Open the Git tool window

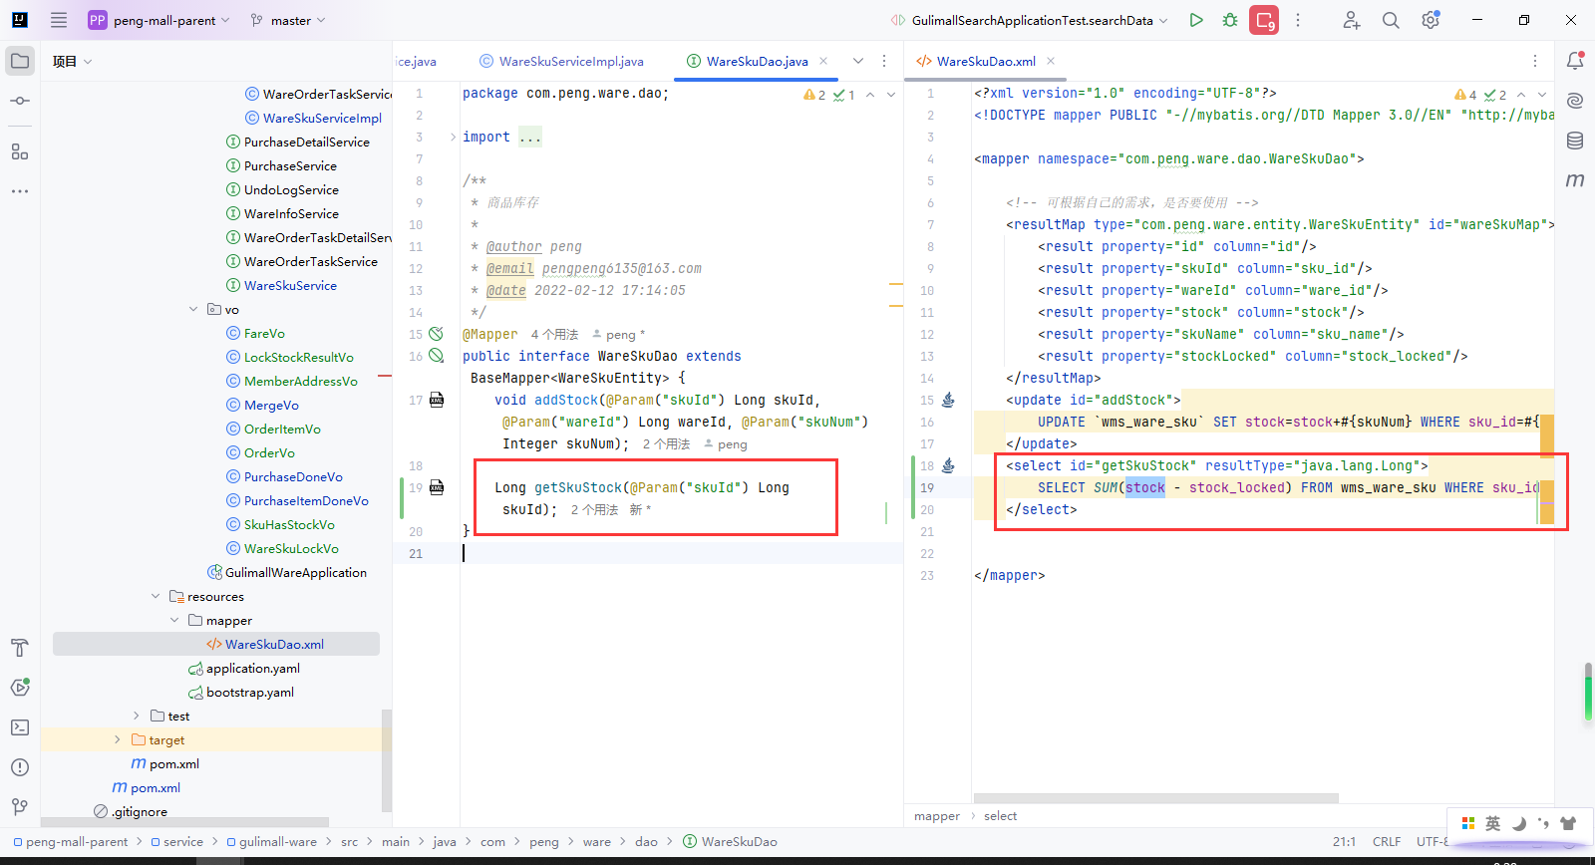click(20, 807)
